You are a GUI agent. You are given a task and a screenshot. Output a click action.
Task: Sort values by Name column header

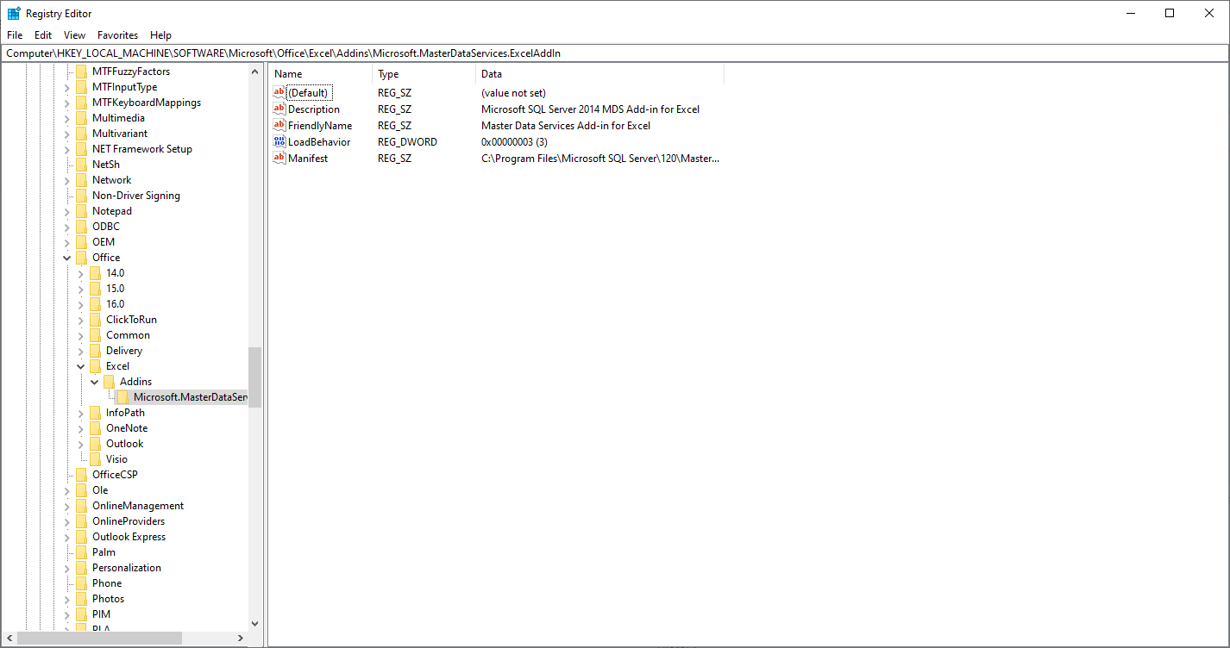coord(320,74)
